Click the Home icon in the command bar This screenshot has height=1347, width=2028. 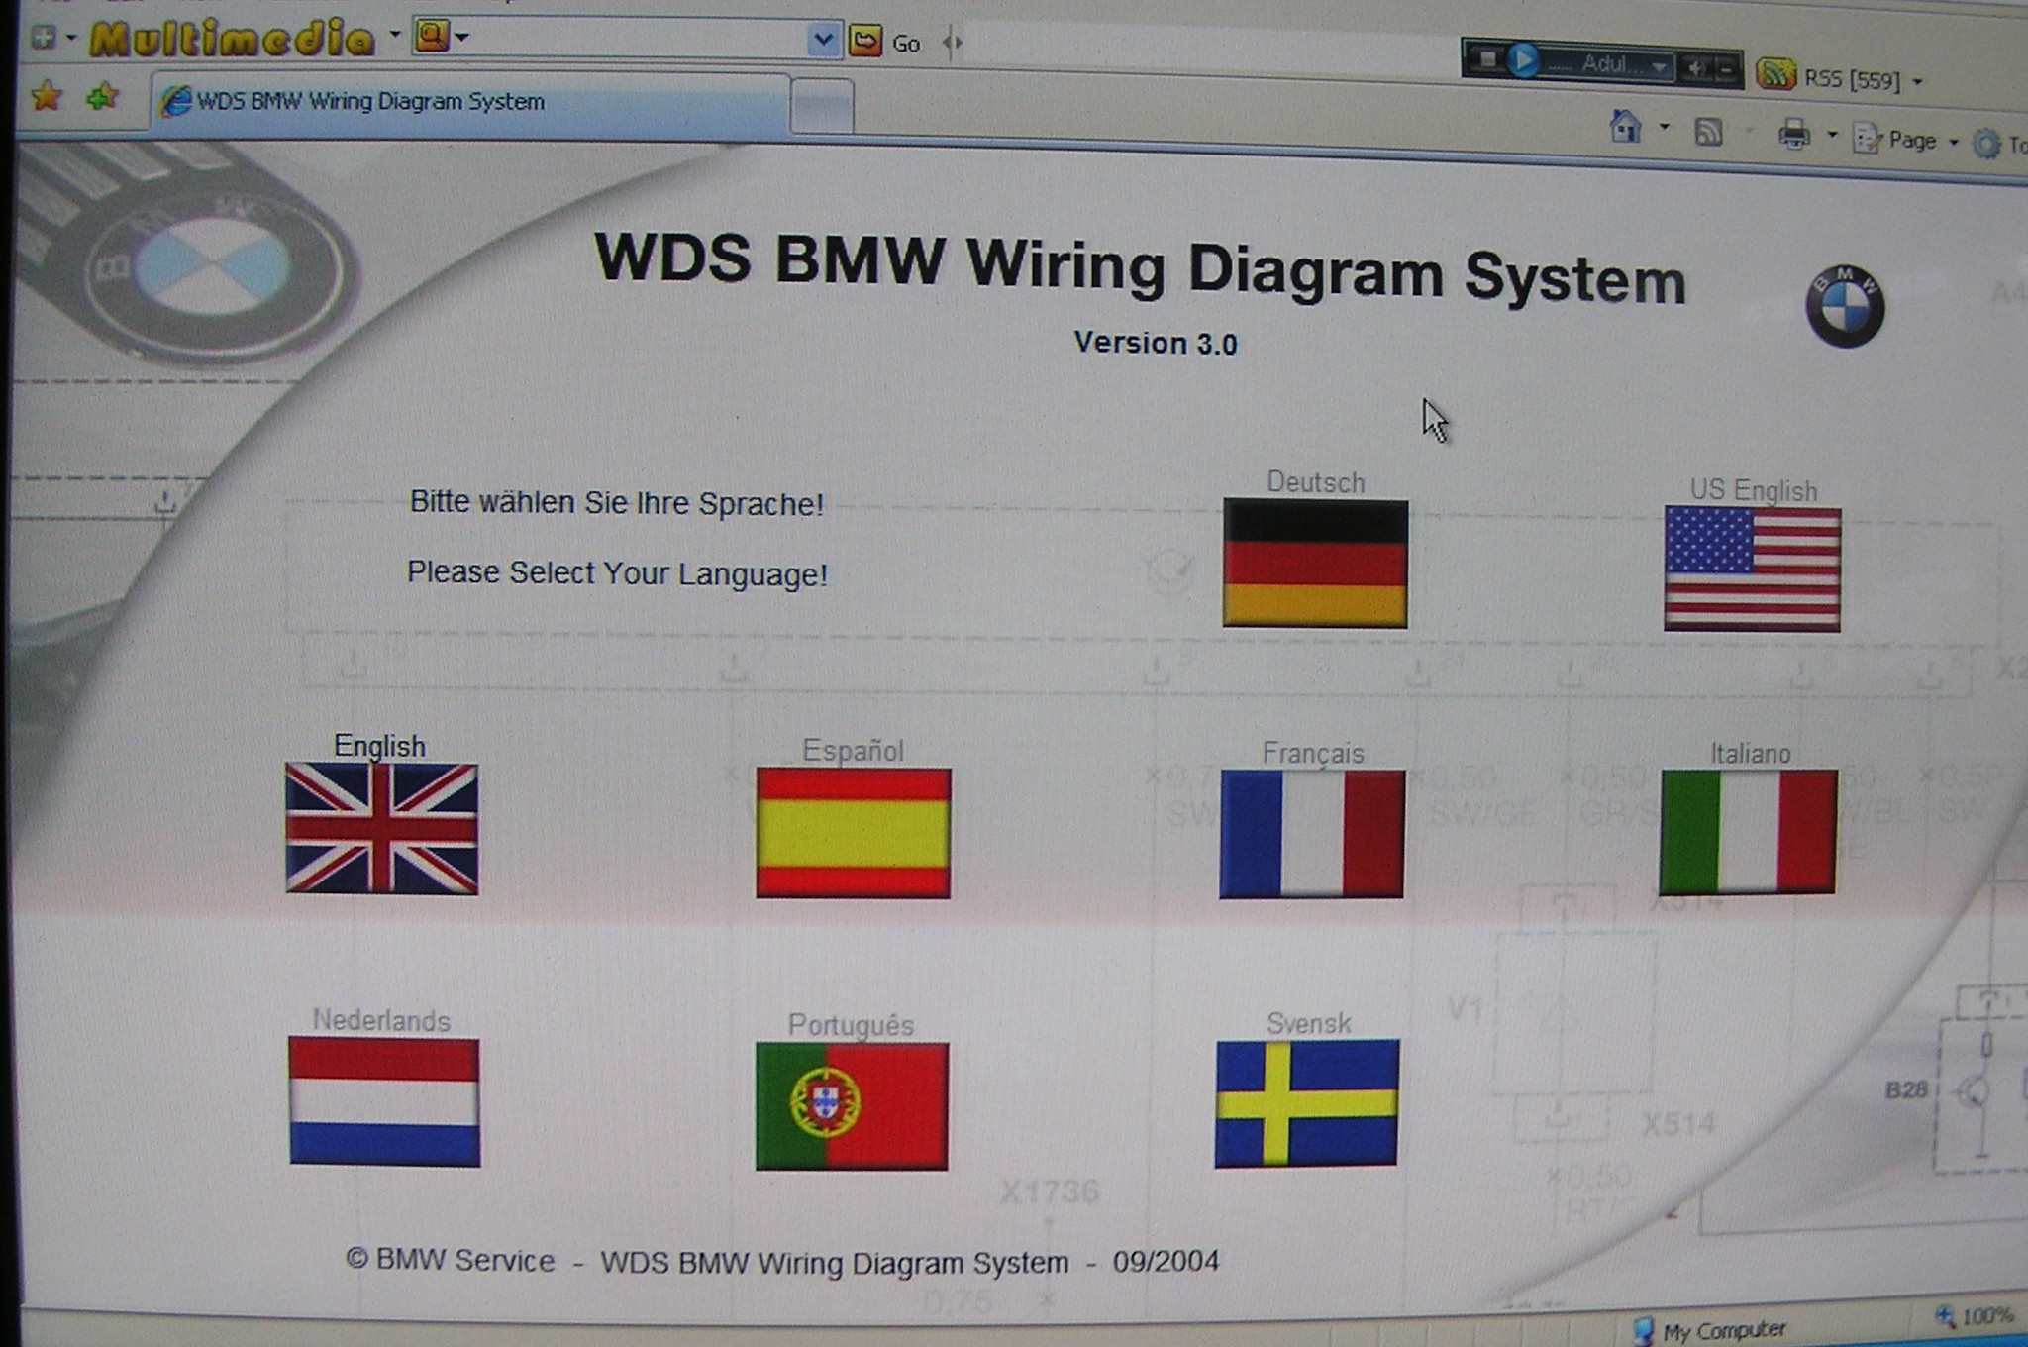tap(1625, 127)
